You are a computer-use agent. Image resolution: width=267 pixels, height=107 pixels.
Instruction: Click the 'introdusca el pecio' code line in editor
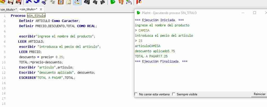click(x=60, y=47)
